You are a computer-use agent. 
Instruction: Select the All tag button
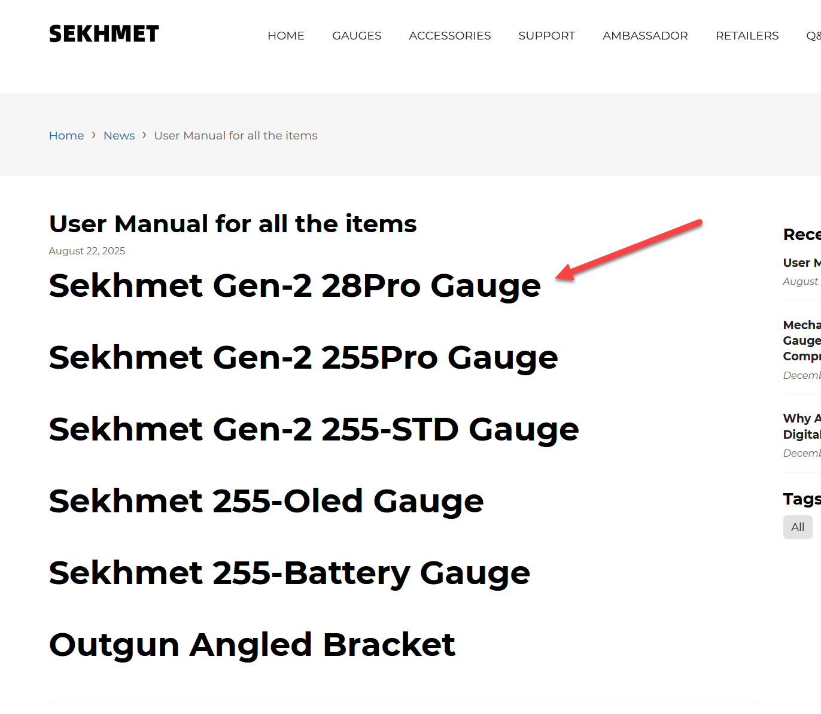[x=798, y=527]
